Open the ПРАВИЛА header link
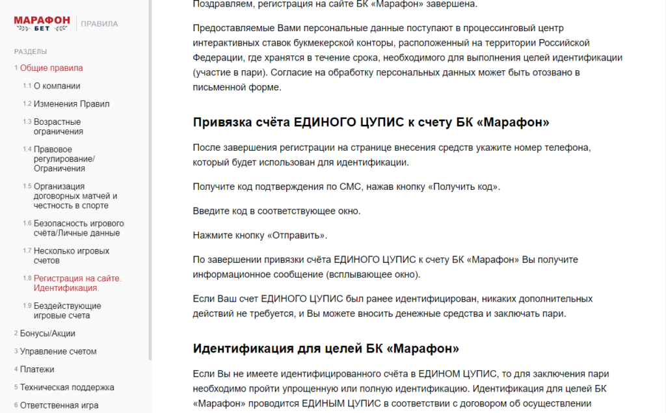The height and width of the screenshot is (413, 666). pyautogui.click(x=100, y=24)
